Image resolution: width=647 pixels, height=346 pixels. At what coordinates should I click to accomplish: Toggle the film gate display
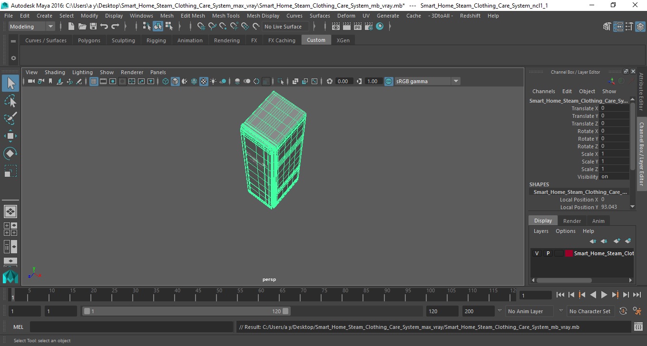click(x=103, y=81)
